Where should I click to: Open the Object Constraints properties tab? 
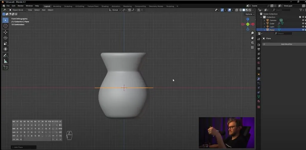click(259, 92)
